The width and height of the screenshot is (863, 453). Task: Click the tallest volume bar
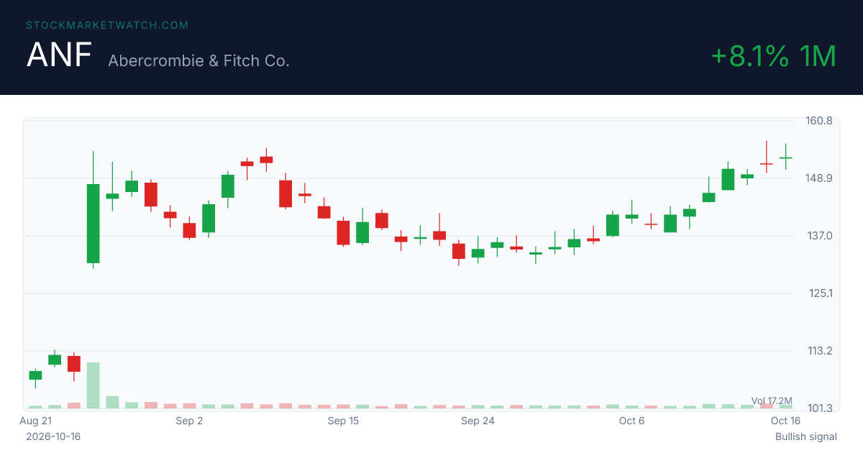93,385
